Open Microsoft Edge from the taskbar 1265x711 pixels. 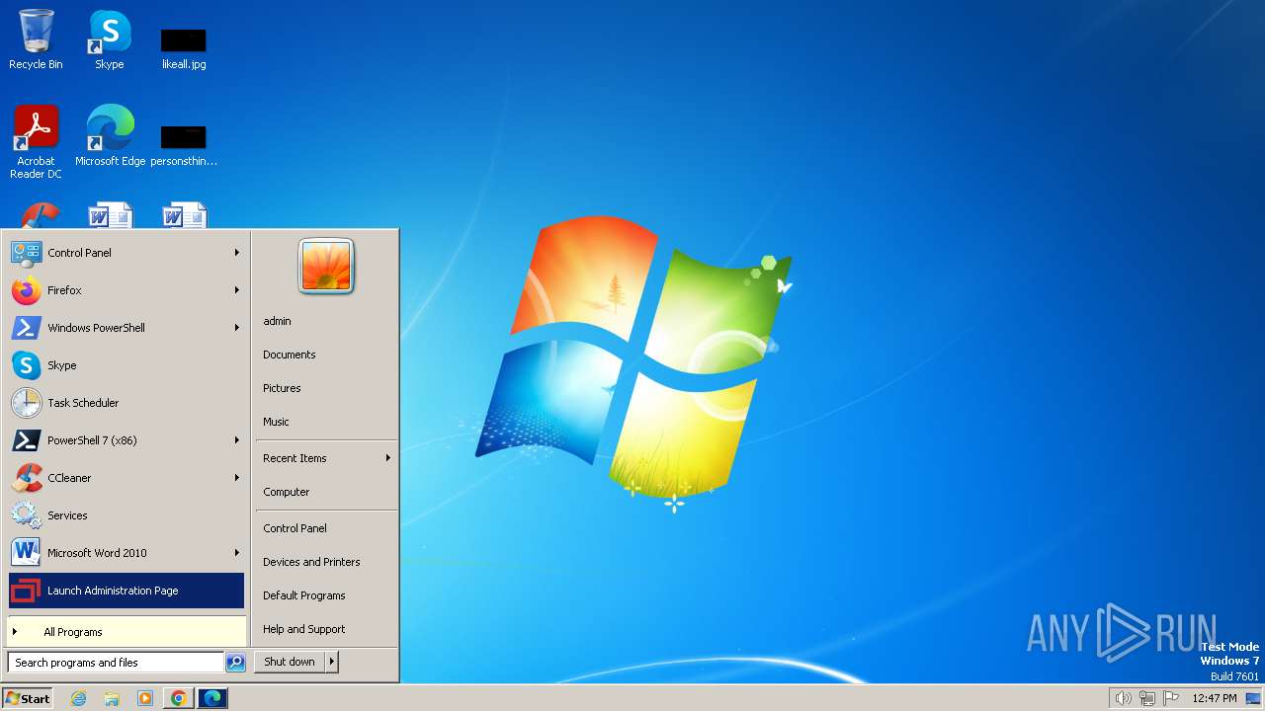point(211,698)
